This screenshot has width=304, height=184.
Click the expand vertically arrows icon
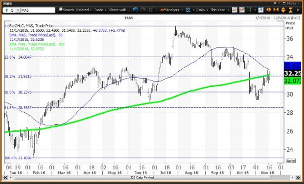[x=284, y=10]
